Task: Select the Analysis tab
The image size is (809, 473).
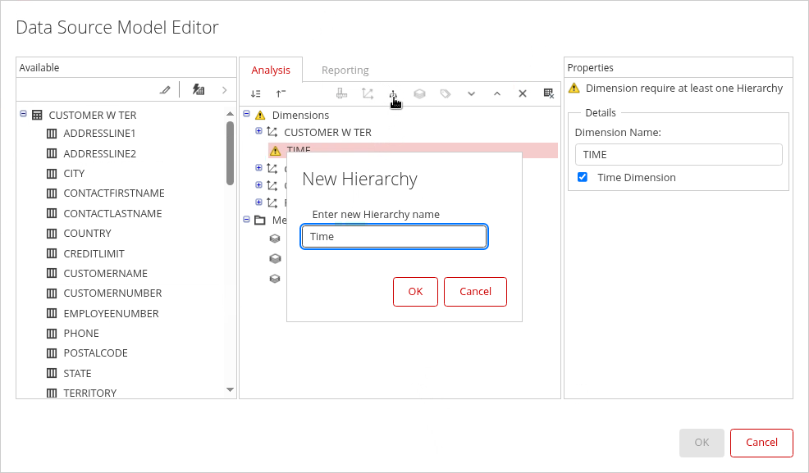Action: (271, 70)
